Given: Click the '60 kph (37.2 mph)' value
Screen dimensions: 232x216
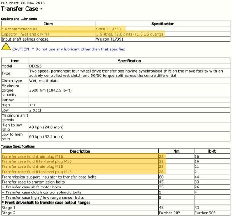Looking at the screenshot, I should click(47, 137).
